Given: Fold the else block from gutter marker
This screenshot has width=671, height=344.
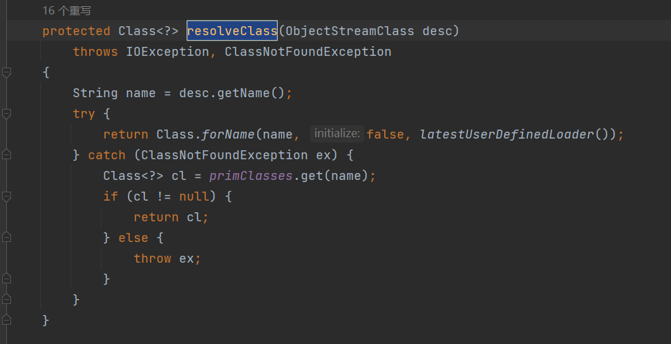Looking at the screenshot, I should [x=6, y=238].
